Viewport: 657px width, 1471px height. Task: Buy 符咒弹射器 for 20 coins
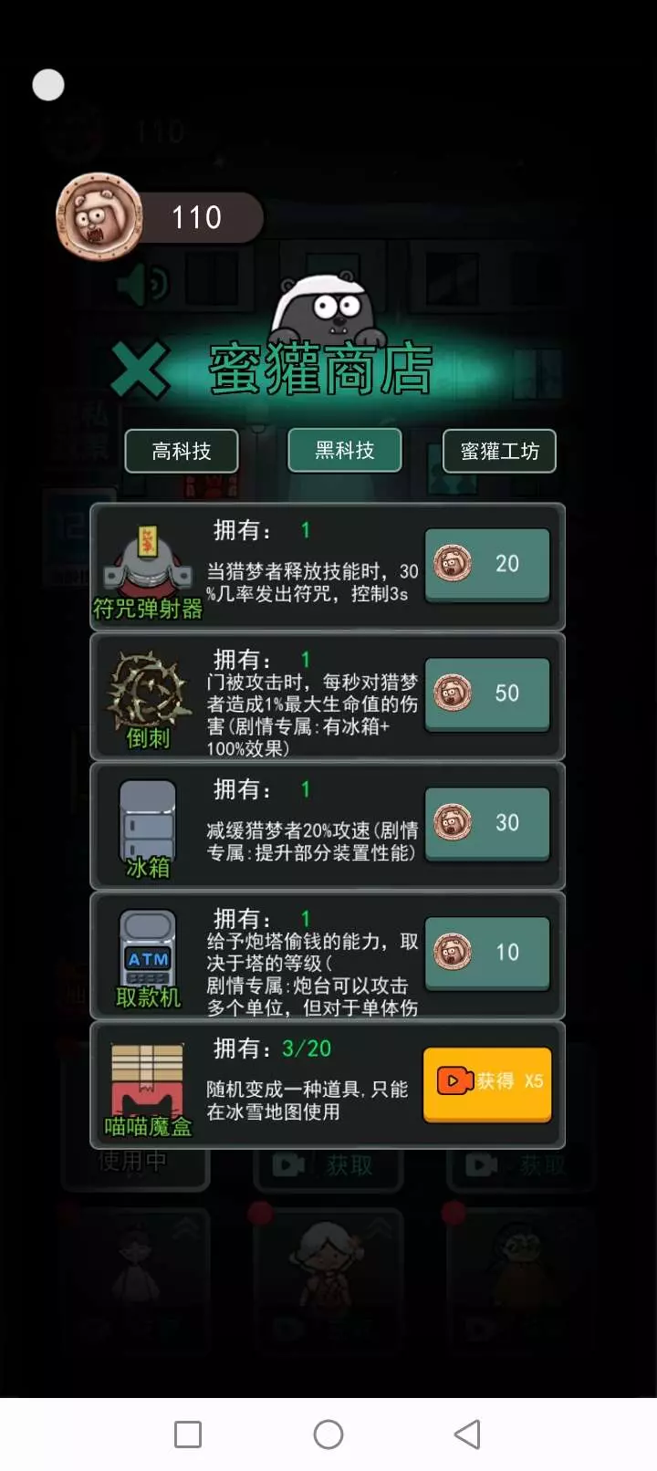pos(487,565)
